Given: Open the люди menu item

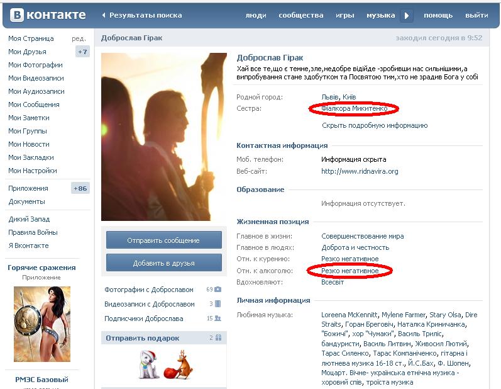Looking at the screenshot, I should pos(256,15).
